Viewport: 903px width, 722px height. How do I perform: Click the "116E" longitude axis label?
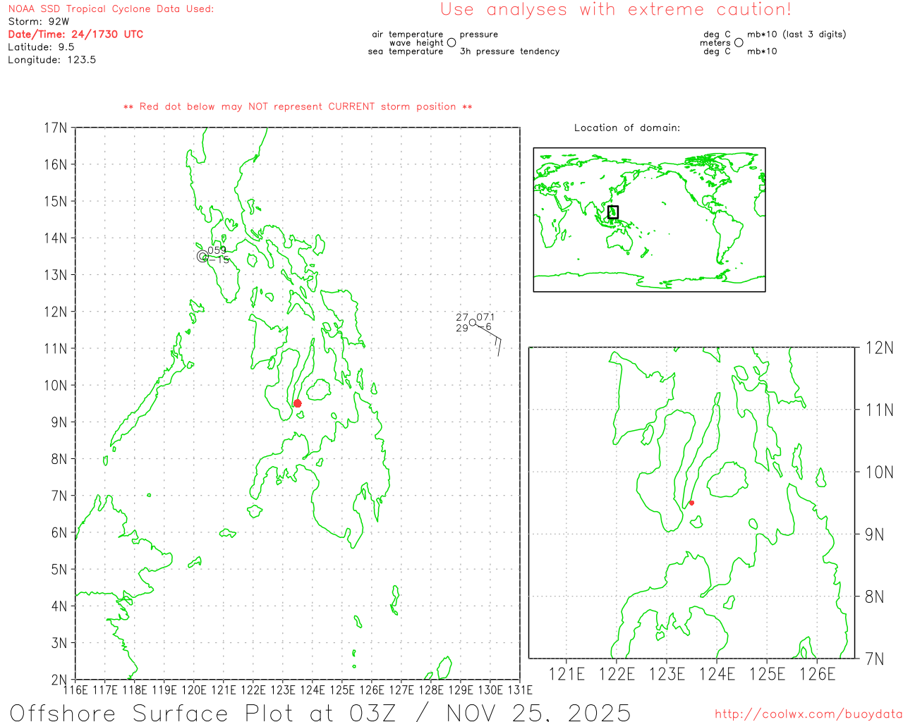(75, 690)
